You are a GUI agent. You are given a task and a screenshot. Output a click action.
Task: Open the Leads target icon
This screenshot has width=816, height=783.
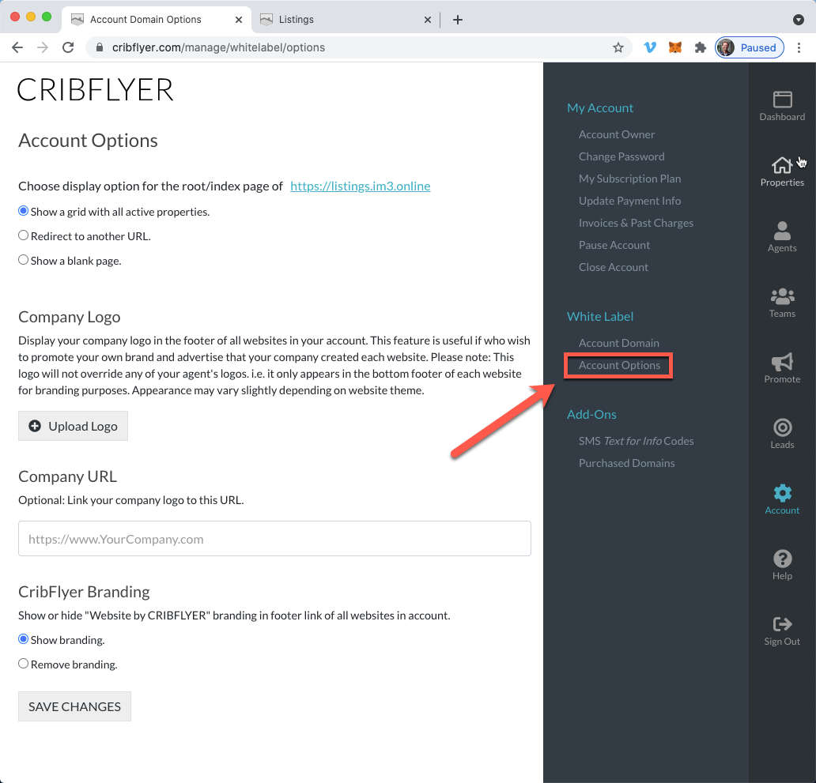[x=782, y=427]
